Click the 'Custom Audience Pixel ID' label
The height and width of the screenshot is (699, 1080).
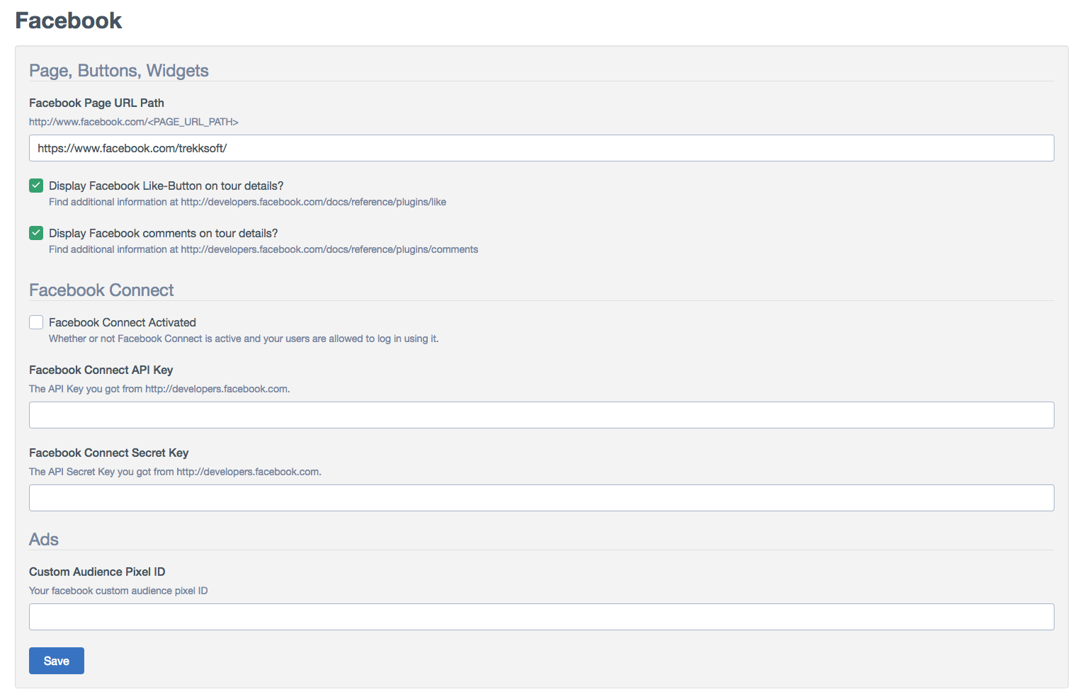point(97,572)
